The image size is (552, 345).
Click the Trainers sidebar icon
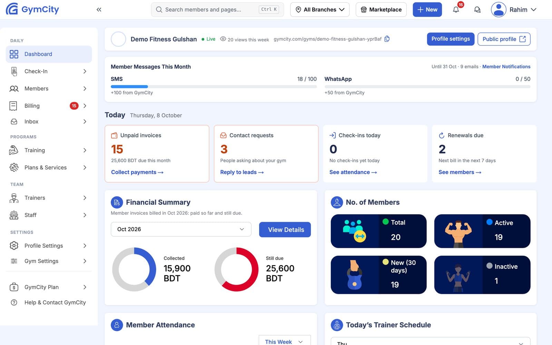point(14,198)
